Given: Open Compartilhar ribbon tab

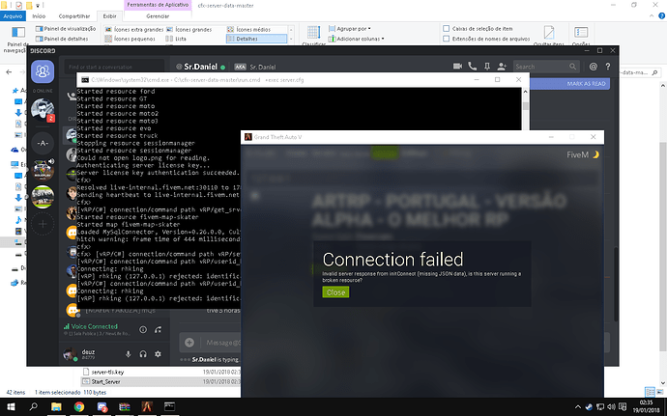Looking at the screenshot, I should tap(74, 16).
